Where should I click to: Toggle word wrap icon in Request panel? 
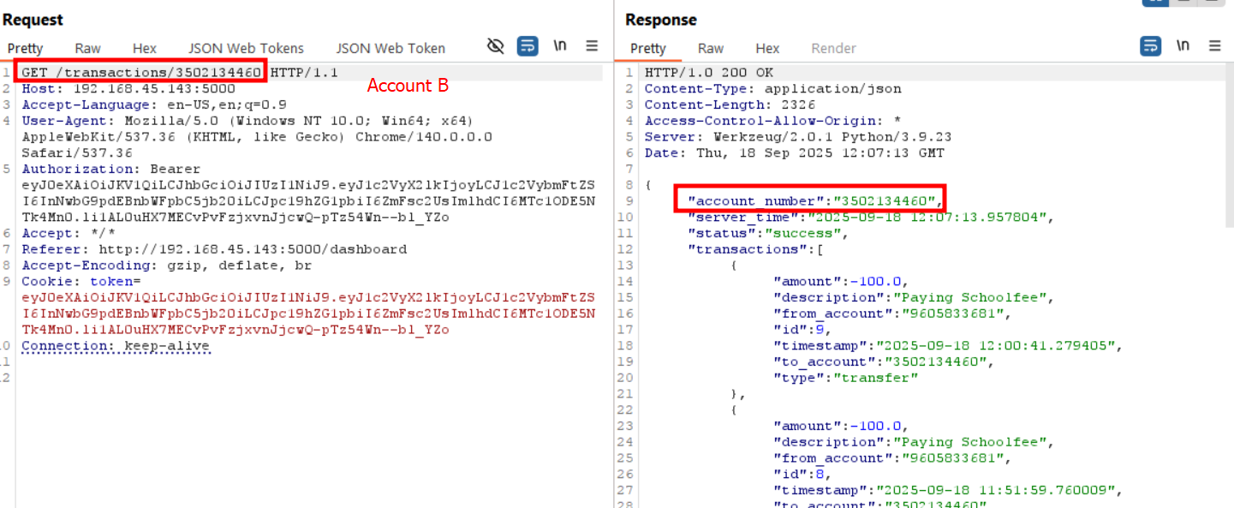coord(528,46)
